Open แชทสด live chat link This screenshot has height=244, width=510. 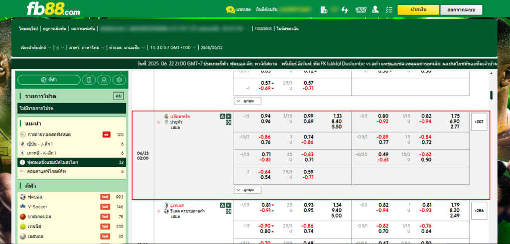[x=244, y=10]
